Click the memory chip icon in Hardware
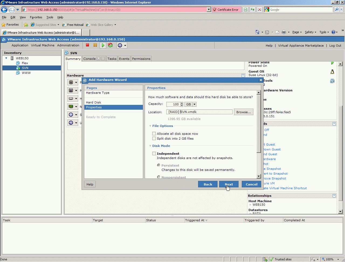Viewport: 345px width, 262px height. 71,90
